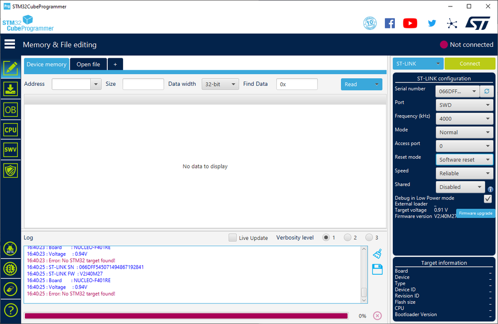This screenshot has height=324, width=498.
Task: Cancel the operation with the progress X icon
Action: (x=377, y=316)
